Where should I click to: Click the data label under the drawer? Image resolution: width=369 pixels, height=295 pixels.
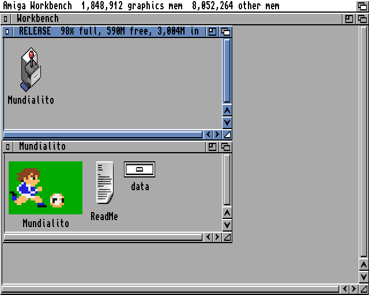pos(140,187)
